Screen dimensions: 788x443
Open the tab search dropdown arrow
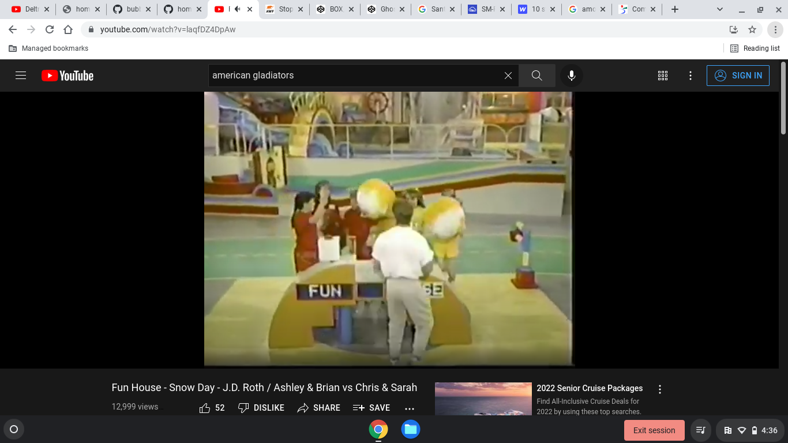coord(720,9)
